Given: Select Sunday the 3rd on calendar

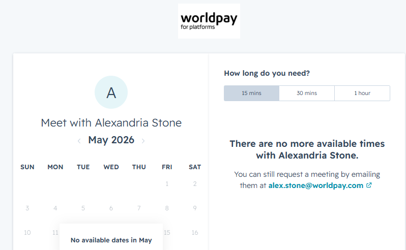Looking at the screenshot, I should click(27, 208).
